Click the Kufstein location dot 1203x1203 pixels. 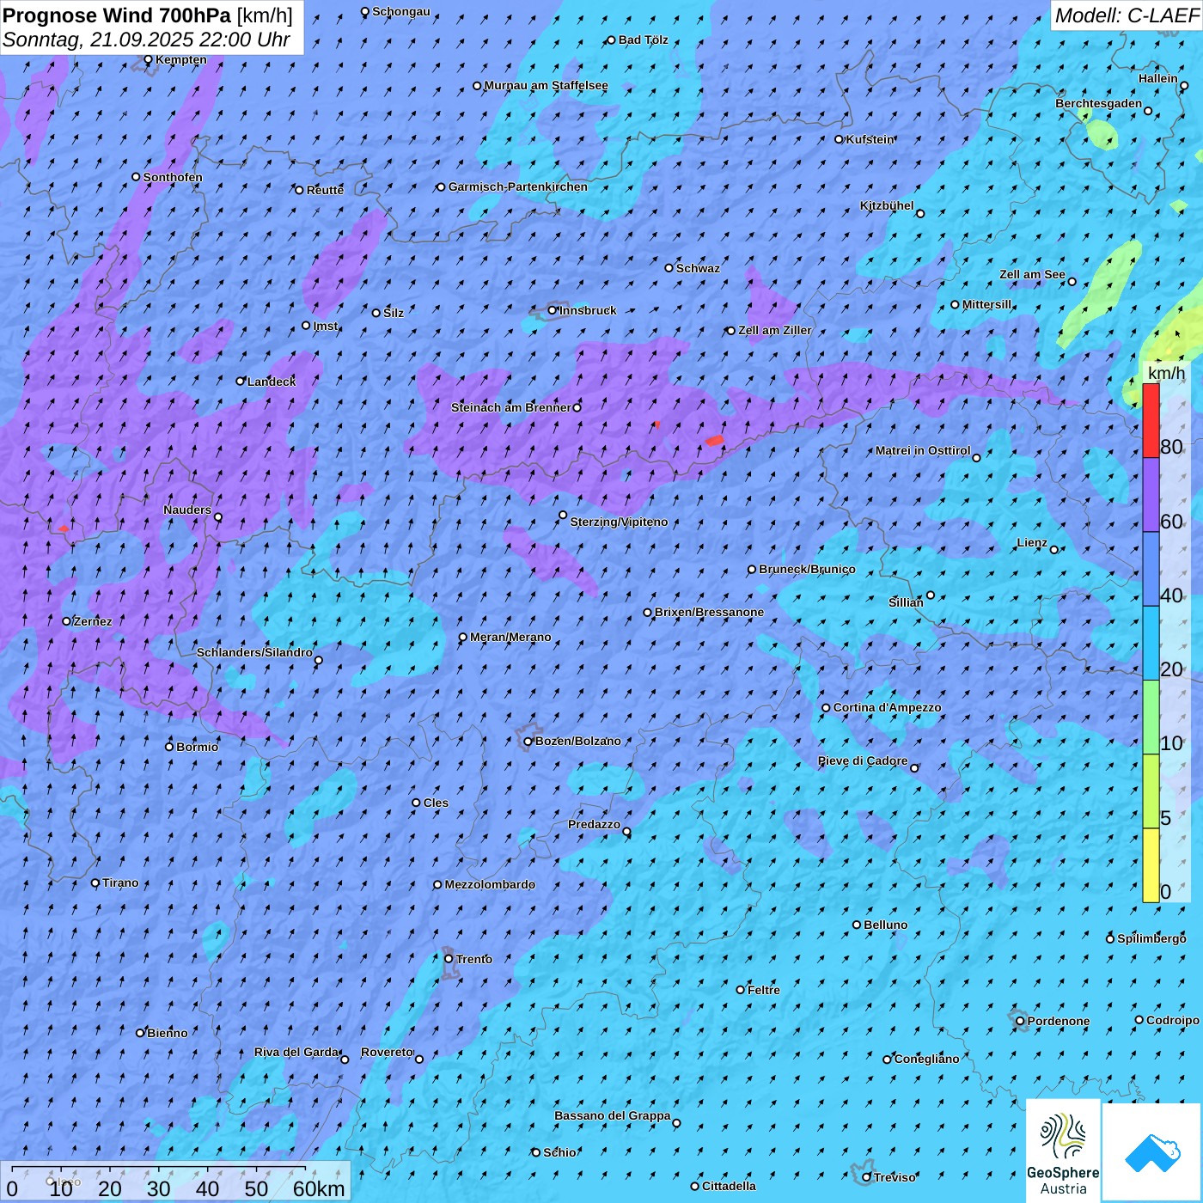(x=840, y=139)
